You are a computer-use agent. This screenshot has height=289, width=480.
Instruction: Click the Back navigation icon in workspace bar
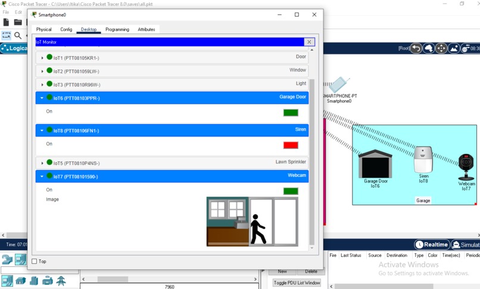tap(416, 48)
